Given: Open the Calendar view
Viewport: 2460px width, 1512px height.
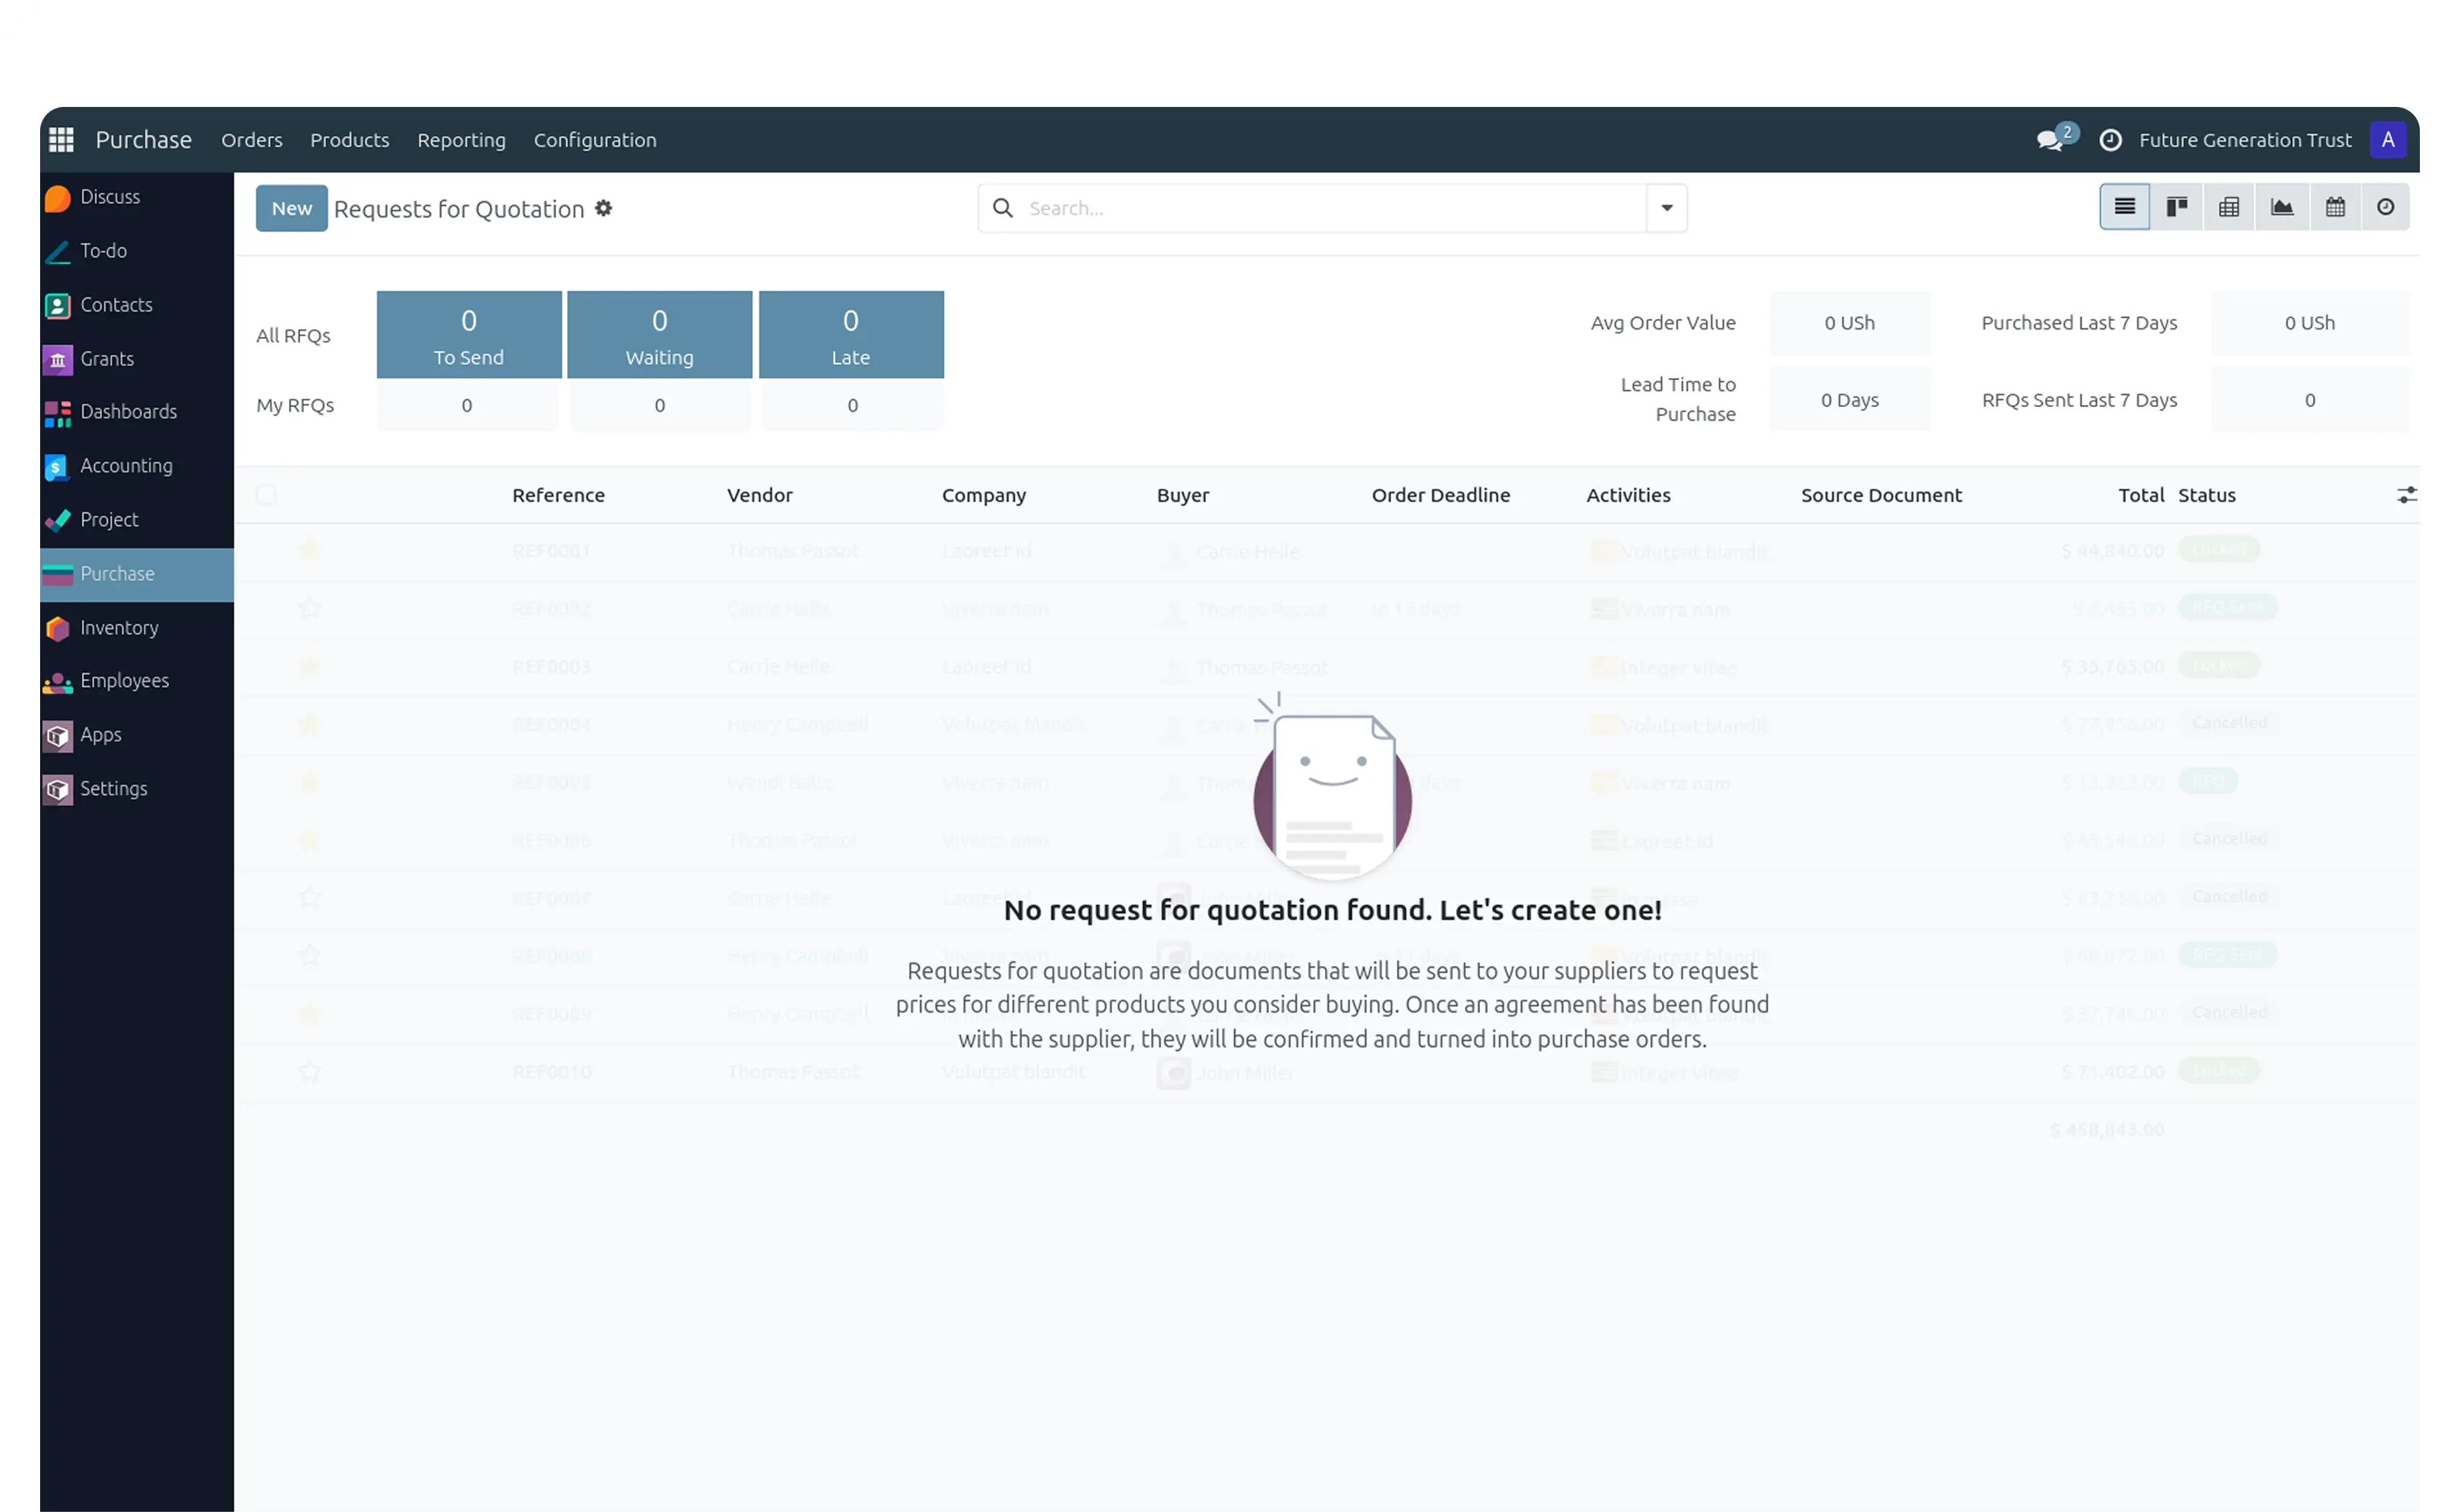Looking at the screenshot, I should 2336,206.
